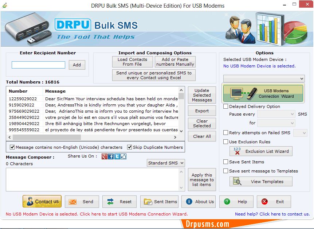Click red No USB Modem Device status link

[x=97, y=214]
